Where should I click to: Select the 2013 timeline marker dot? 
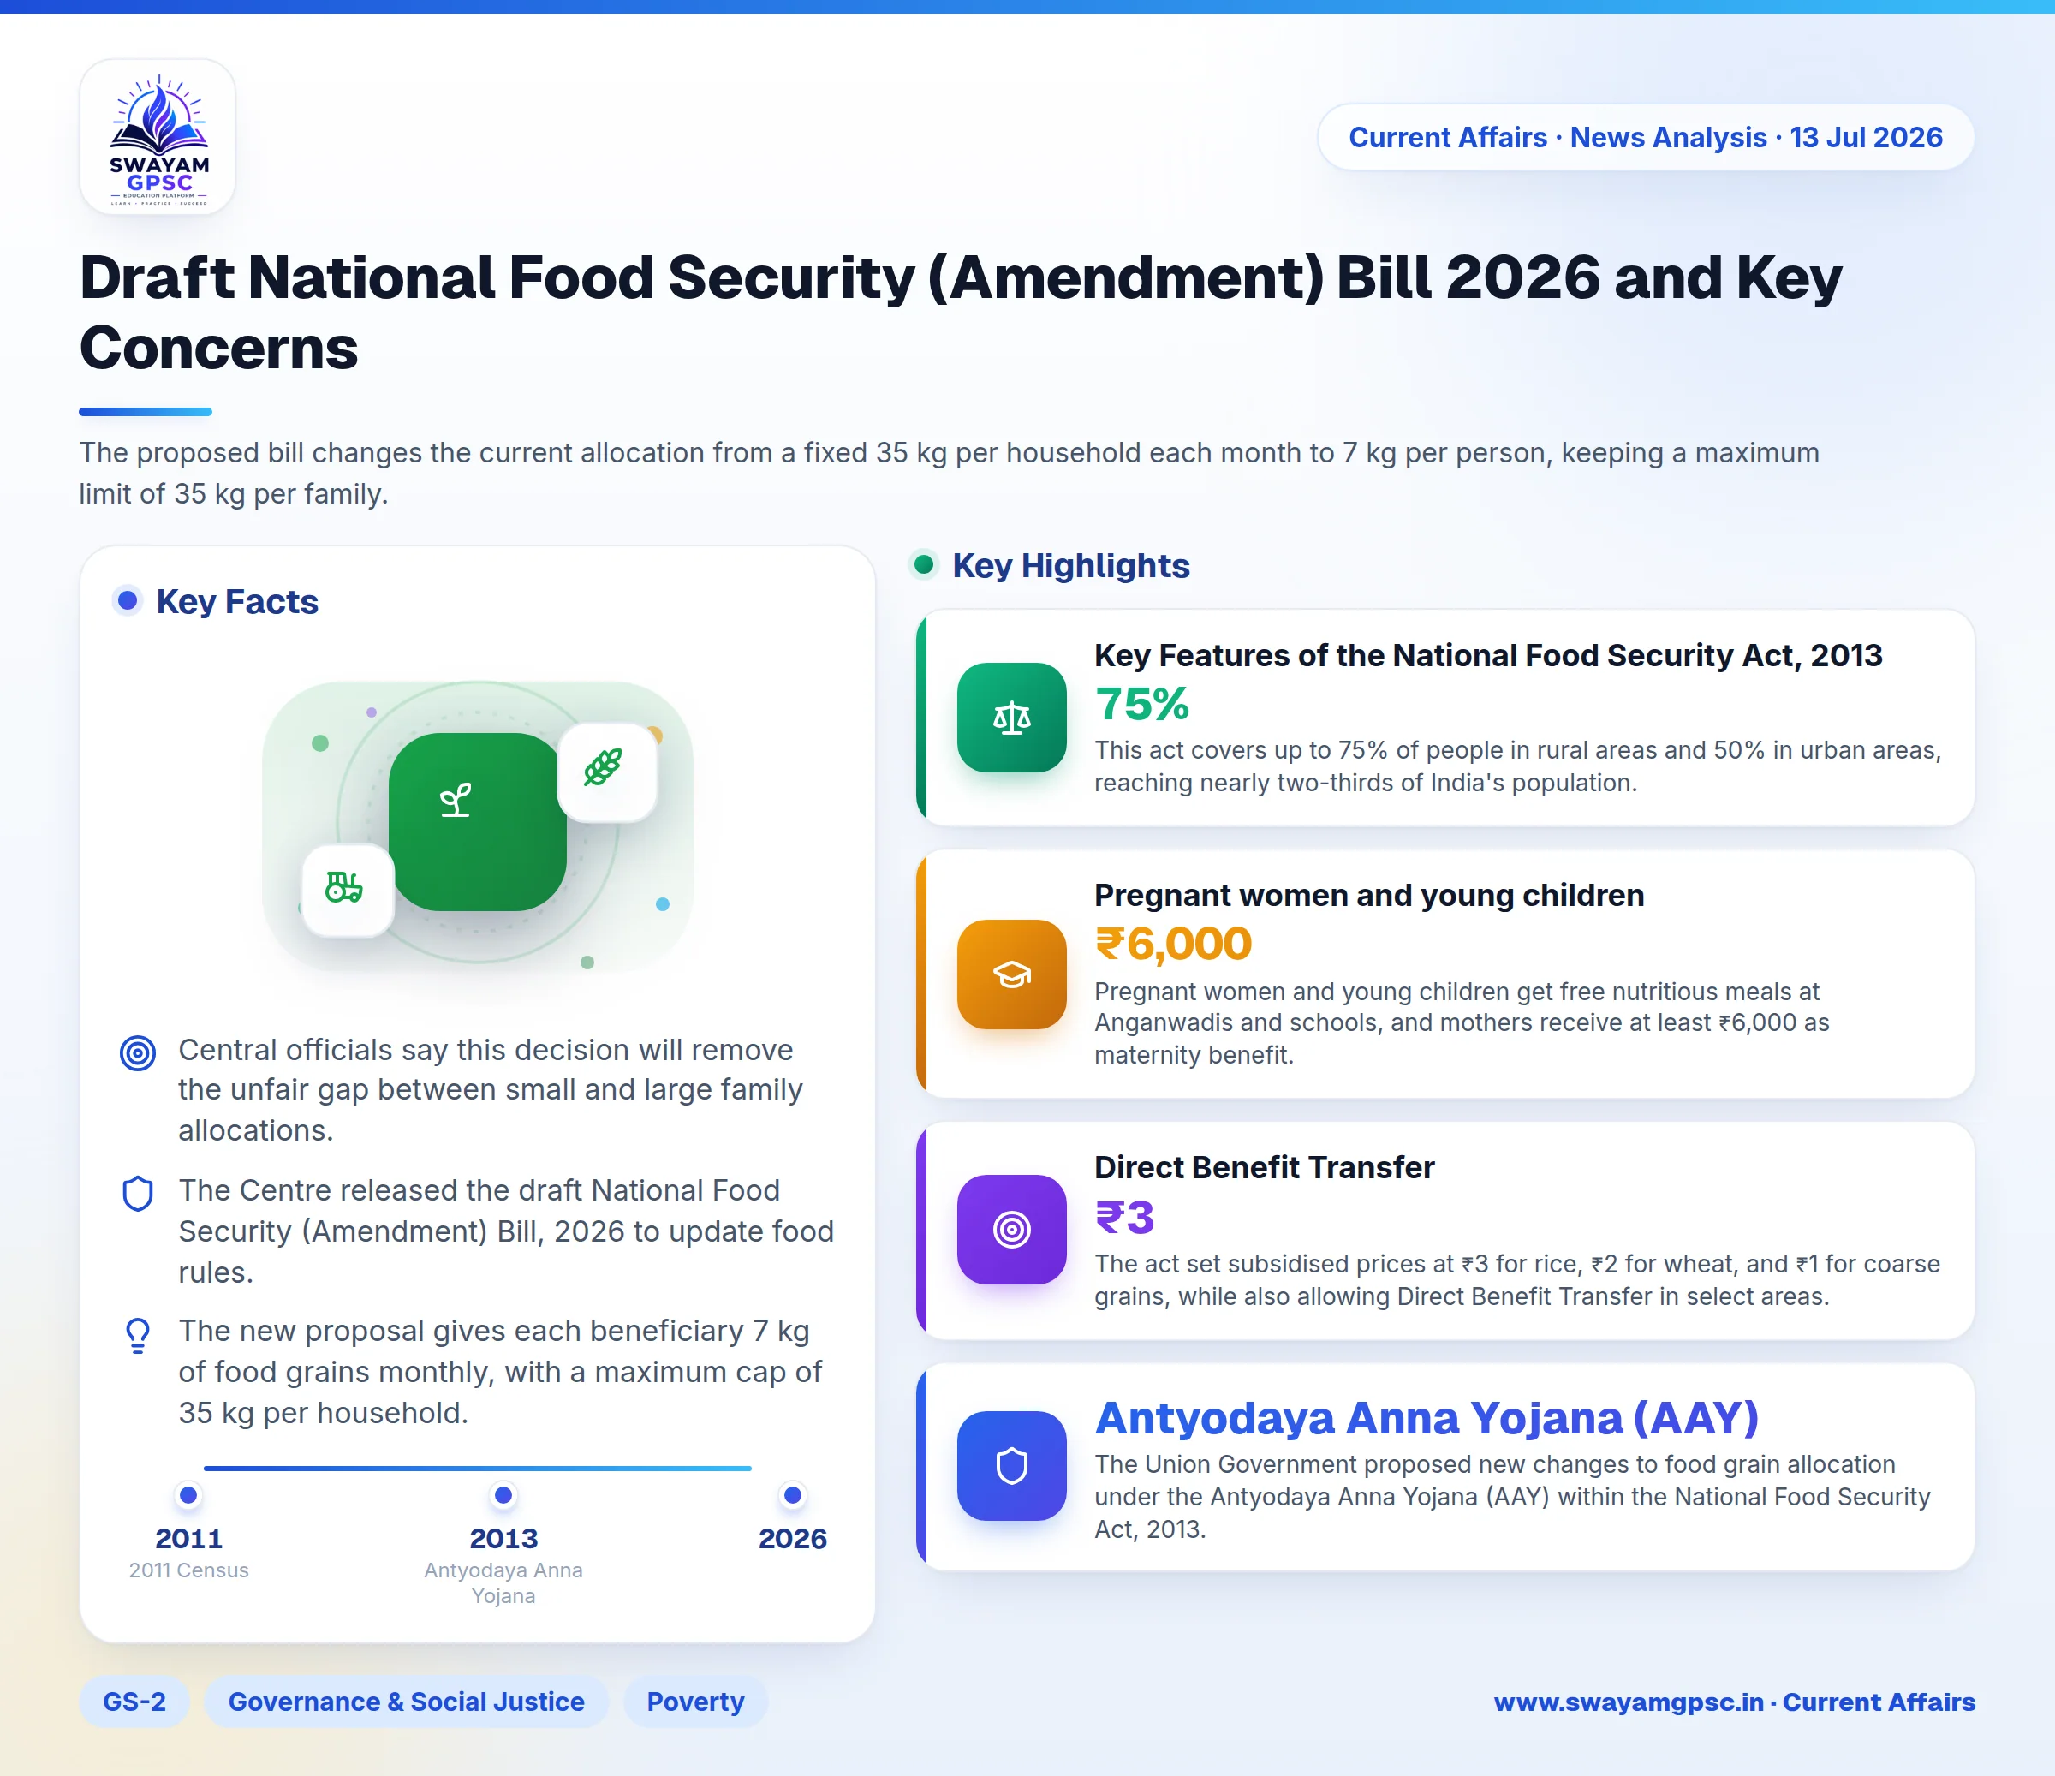503,1494
